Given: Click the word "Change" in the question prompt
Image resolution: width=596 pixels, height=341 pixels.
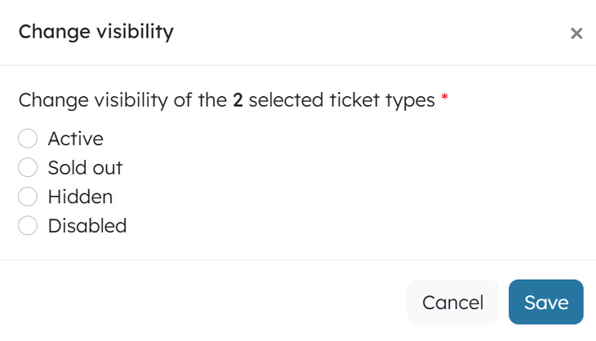Looking at the screenshot, I should [48, 101].
